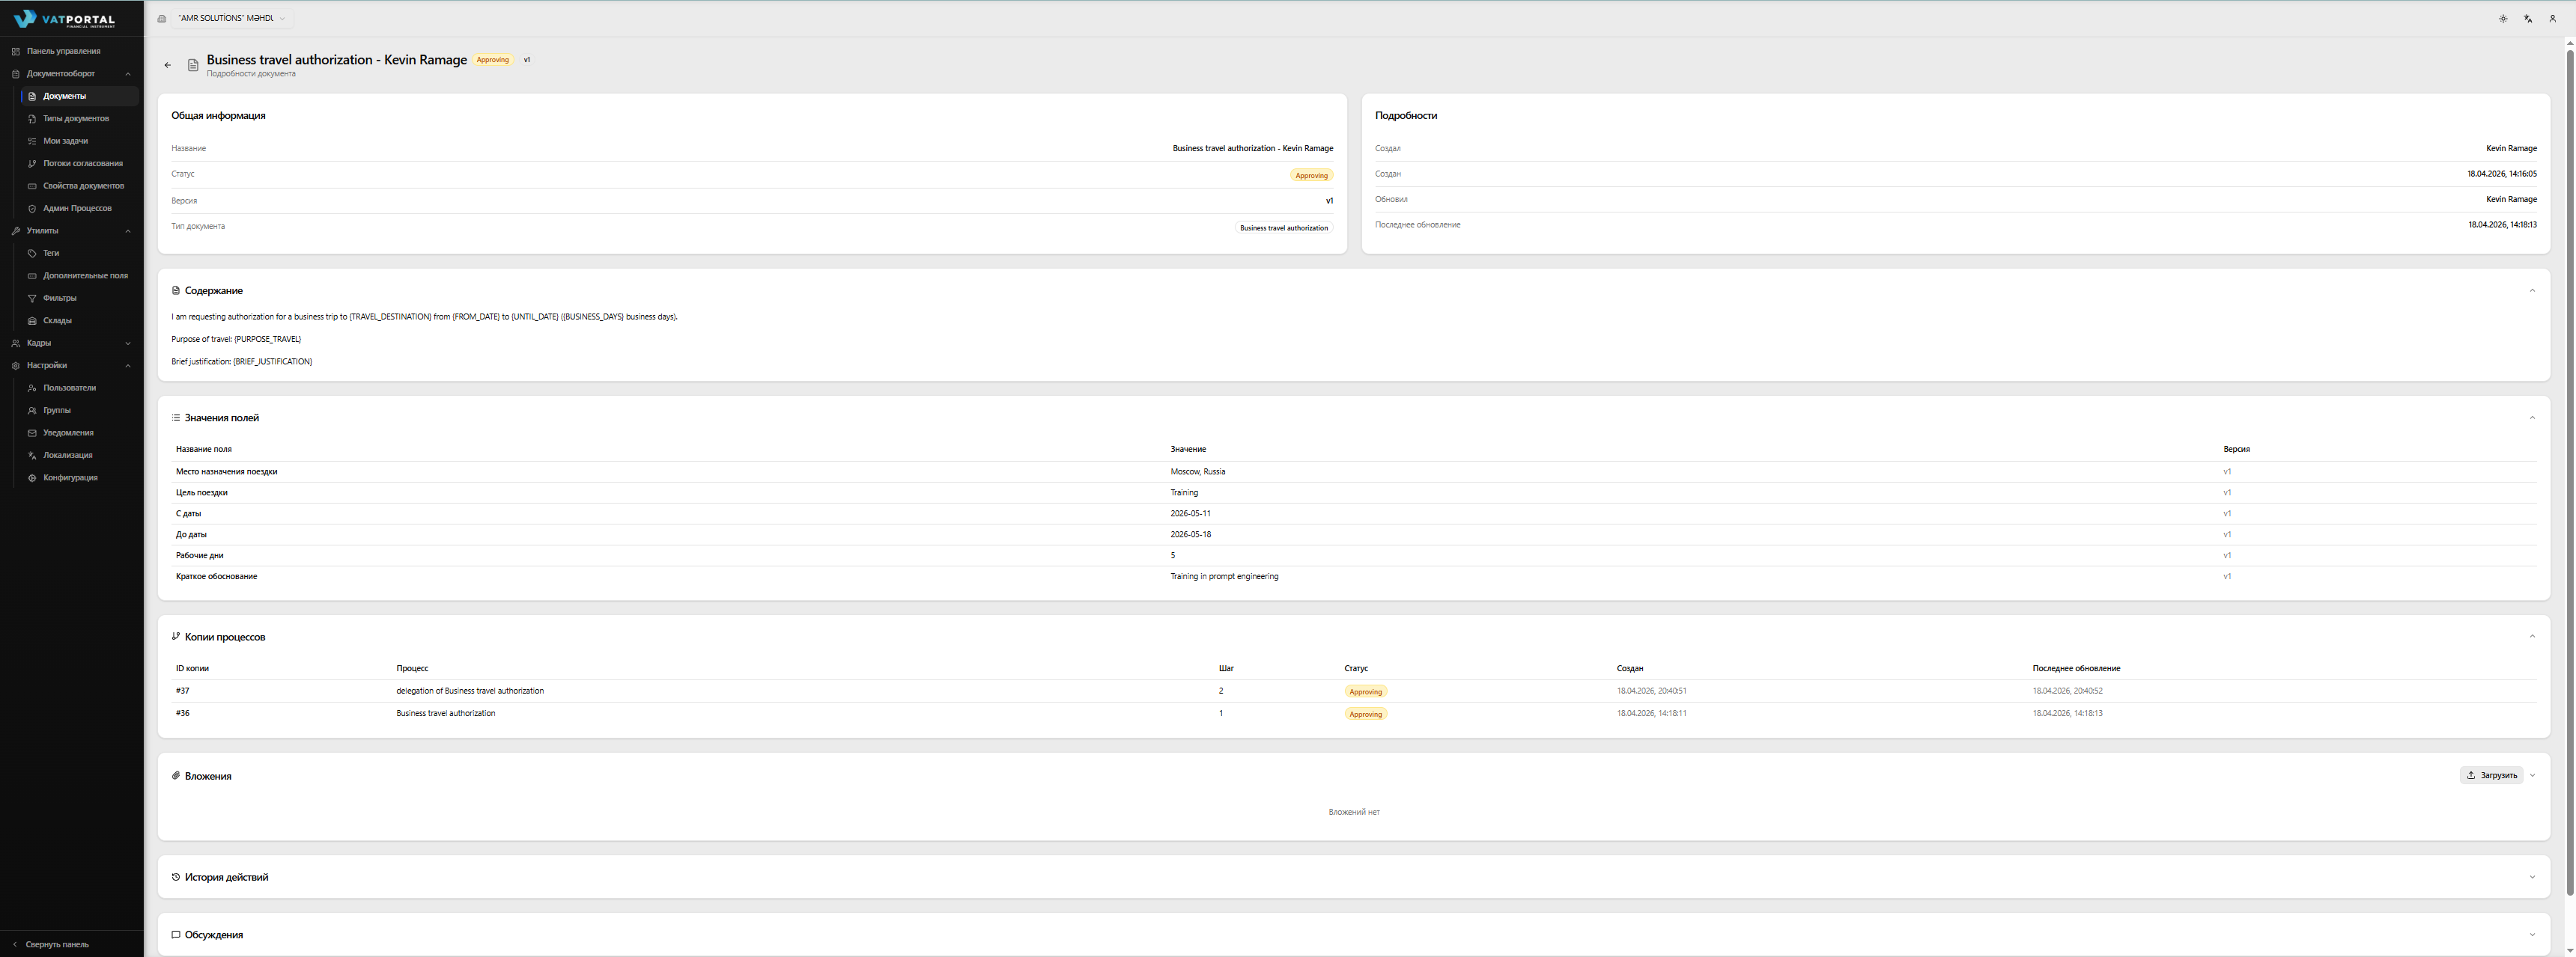Click the Загрузить upload button
Screen dimensions: 2576x957
(2491, 775)
